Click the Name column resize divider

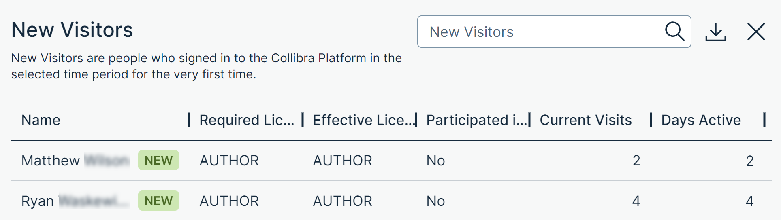(189, 120)
